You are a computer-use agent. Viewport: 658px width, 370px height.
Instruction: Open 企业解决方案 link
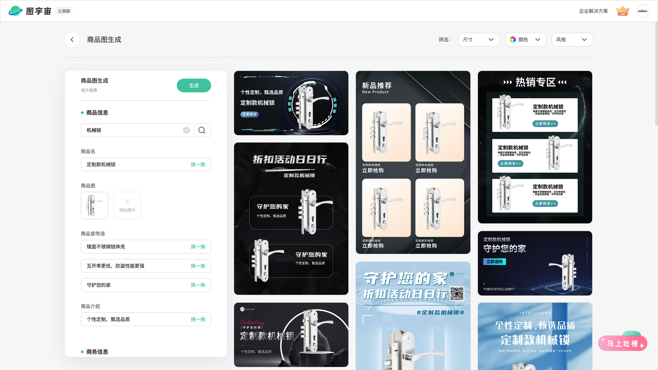point(593,11)
